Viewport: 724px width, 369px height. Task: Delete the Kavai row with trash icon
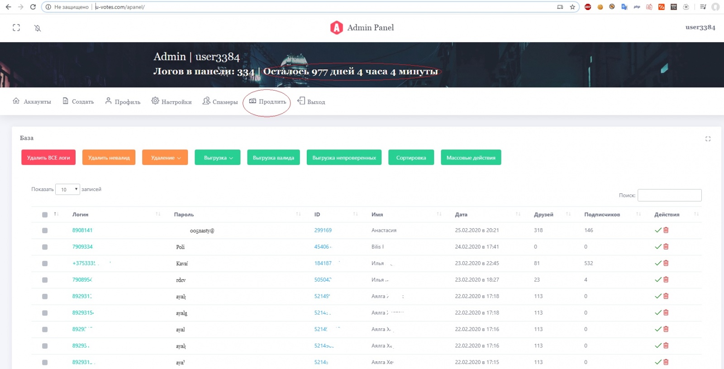tap(666, 263)
